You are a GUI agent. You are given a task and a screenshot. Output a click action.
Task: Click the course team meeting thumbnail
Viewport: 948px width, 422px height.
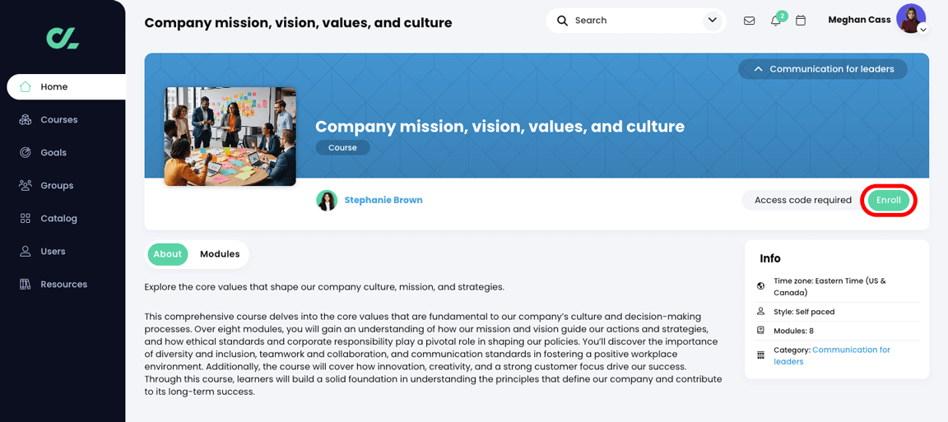[230, 137]
